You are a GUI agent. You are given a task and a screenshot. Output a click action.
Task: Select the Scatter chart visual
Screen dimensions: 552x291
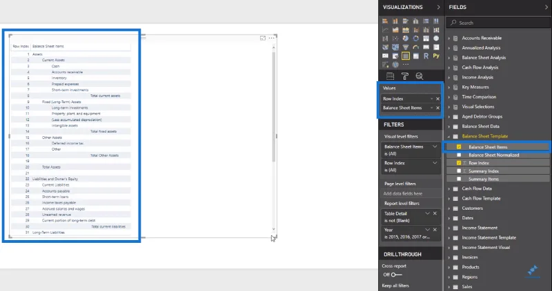(395, 39)
